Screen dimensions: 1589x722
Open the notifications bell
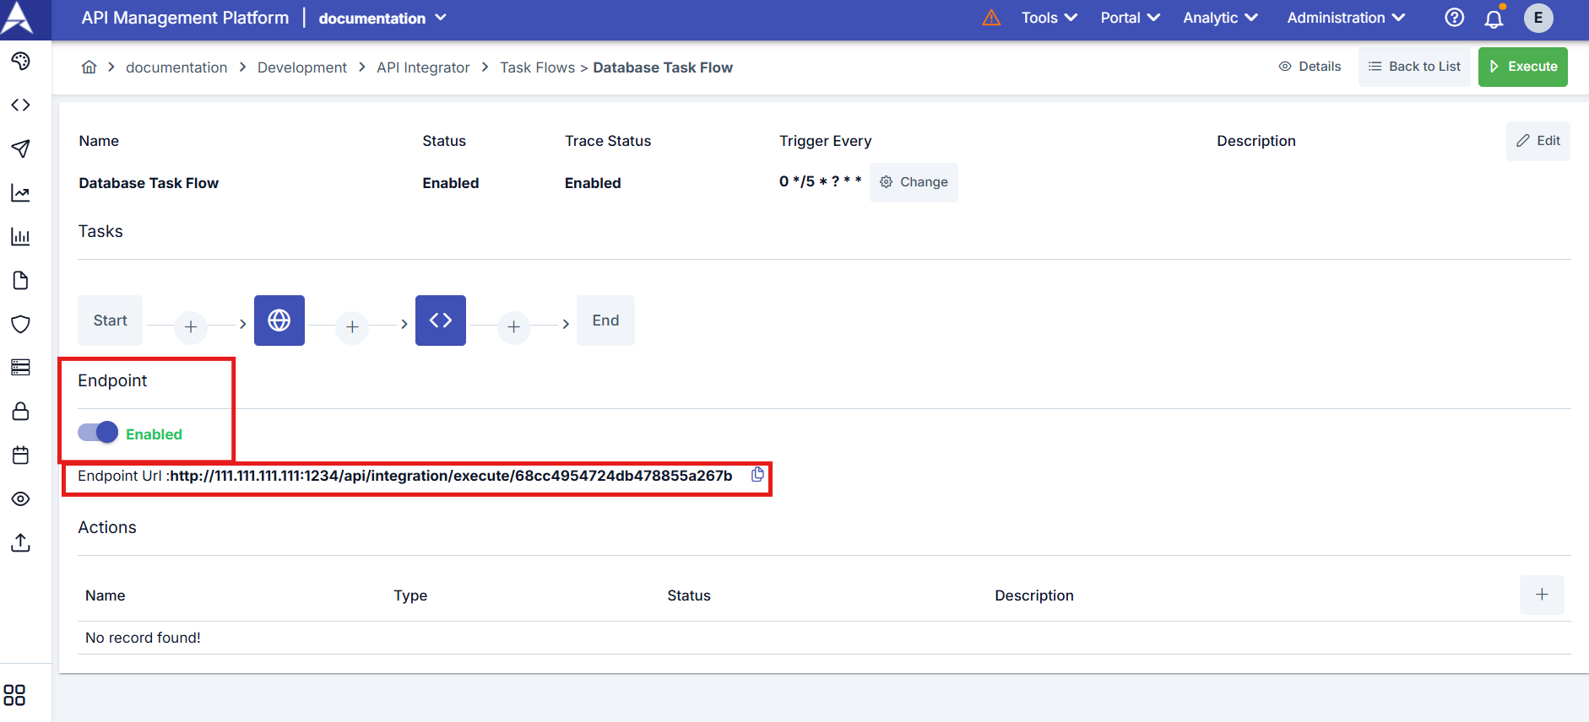pos(1494,18)
